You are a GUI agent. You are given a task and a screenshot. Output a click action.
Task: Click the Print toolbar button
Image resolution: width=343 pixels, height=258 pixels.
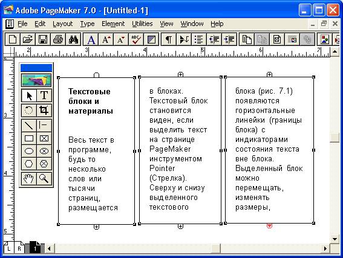point(58,39)
